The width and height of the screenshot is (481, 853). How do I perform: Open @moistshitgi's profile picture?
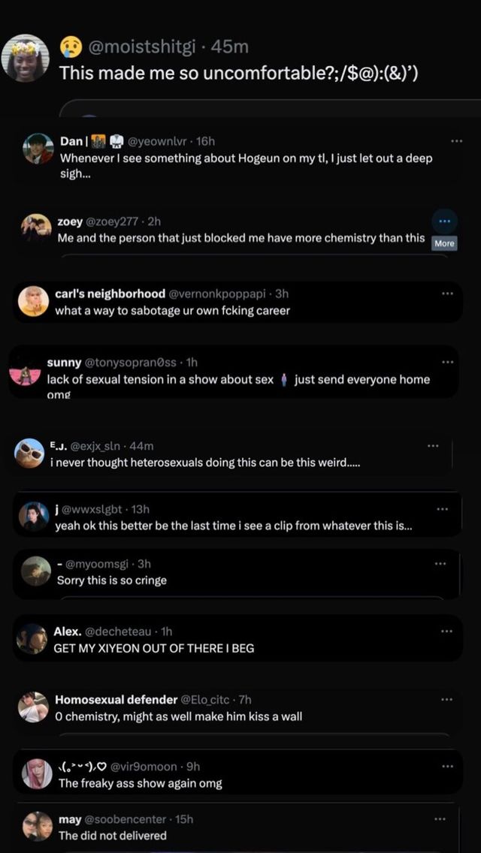pyautogui.click(x=26, y=58)
